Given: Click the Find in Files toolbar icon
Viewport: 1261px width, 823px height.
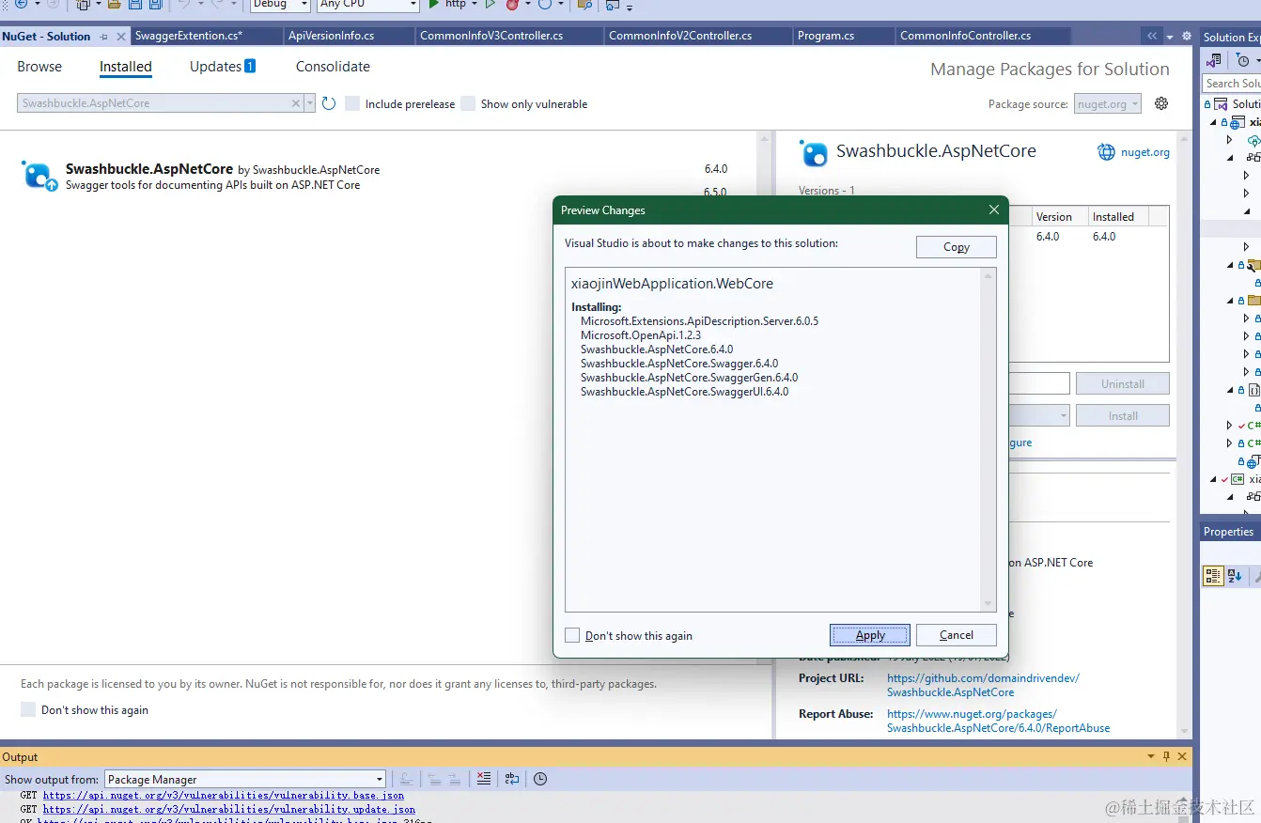Looking at the screenshot, I should [584, 4].
